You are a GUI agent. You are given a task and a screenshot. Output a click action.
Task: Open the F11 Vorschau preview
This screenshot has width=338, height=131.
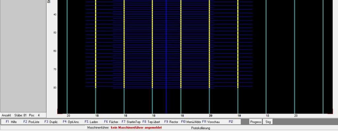click(211, 122)
